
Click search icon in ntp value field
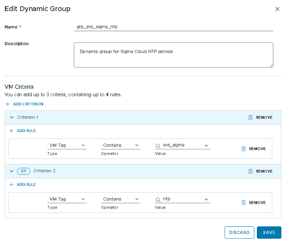tap(158, 199)
